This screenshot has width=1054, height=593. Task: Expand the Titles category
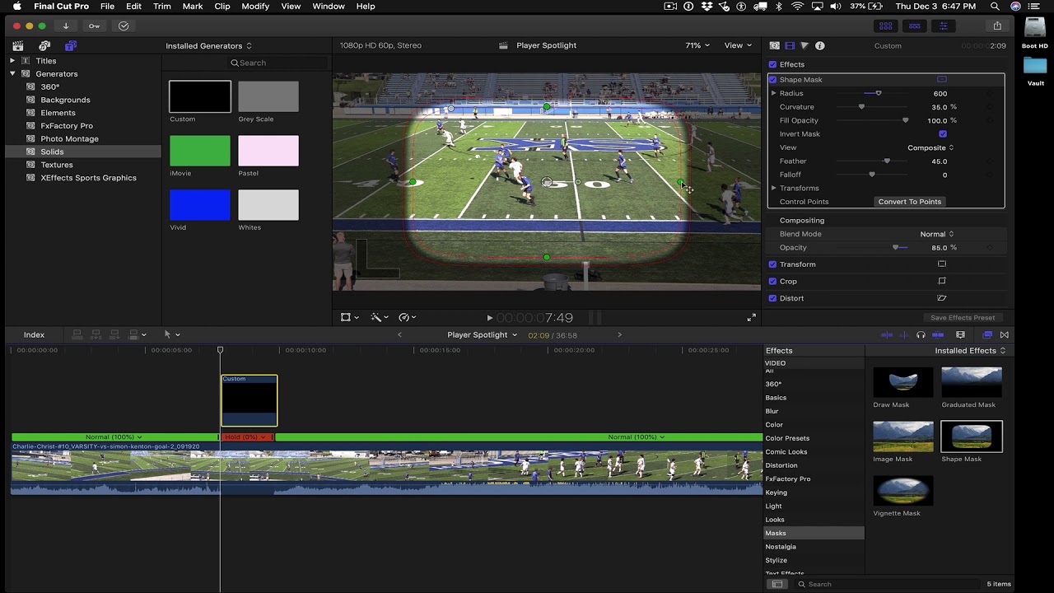click(12, 61)
